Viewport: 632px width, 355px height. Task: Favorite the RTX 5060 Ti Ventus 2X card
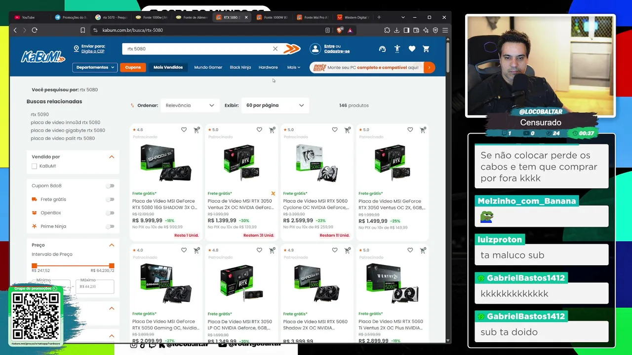tap(410, 250)
